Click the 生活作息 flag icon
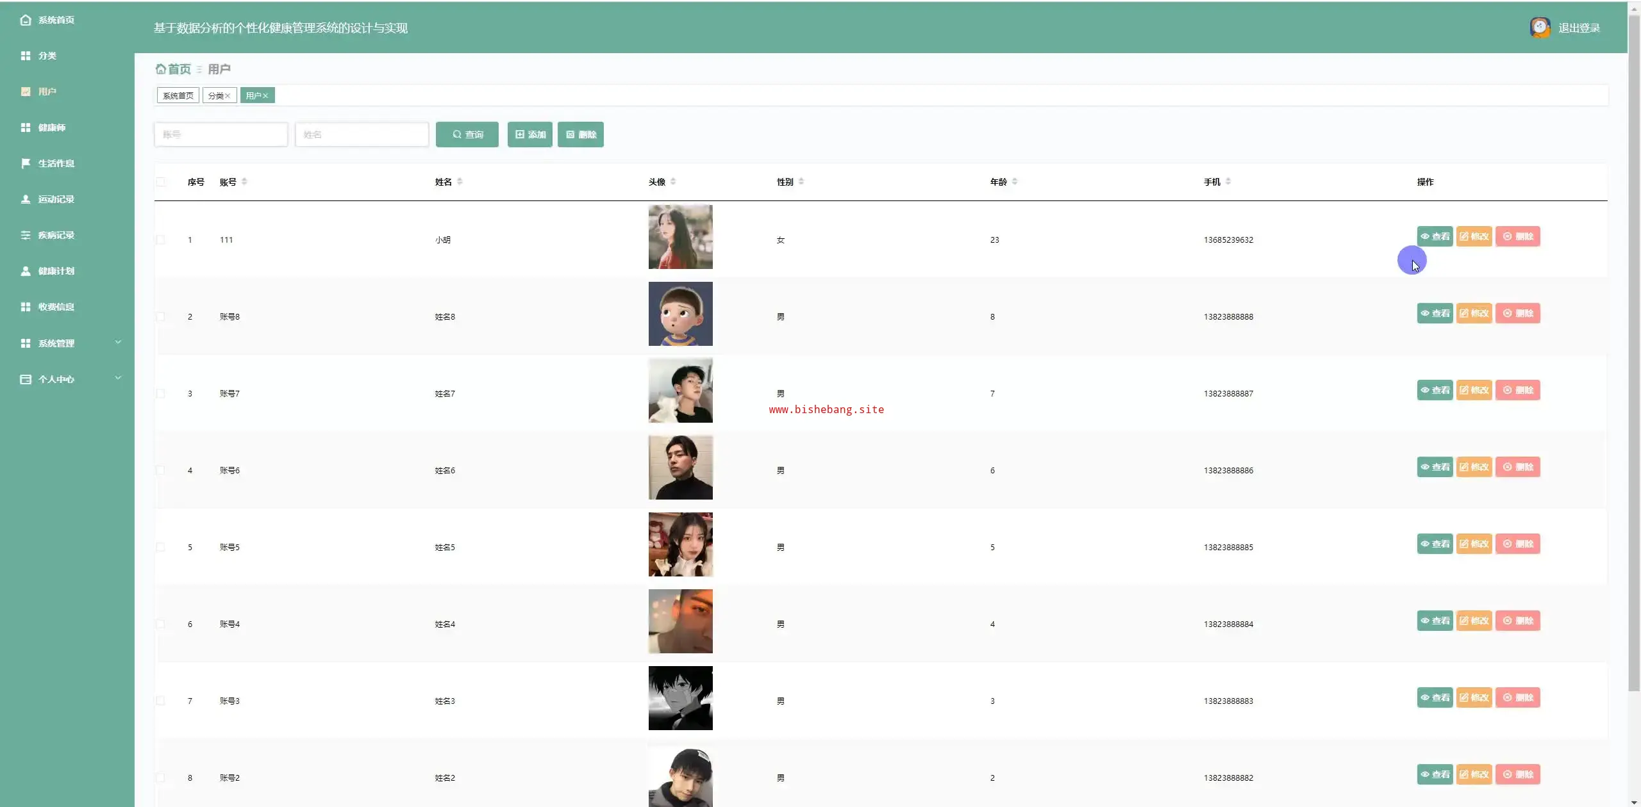The width and height of the screenshot is (1641, 807). 26,163
